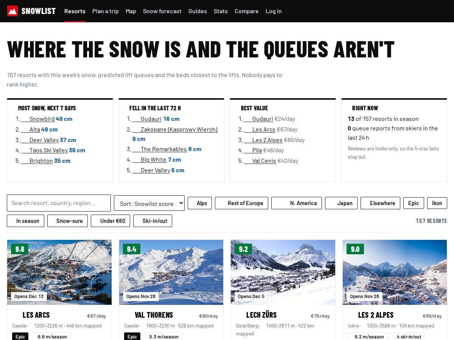This screenshot has width=454, height=340.
Task: Toggle the Epic pass filter chip
Action: point(414,203)
